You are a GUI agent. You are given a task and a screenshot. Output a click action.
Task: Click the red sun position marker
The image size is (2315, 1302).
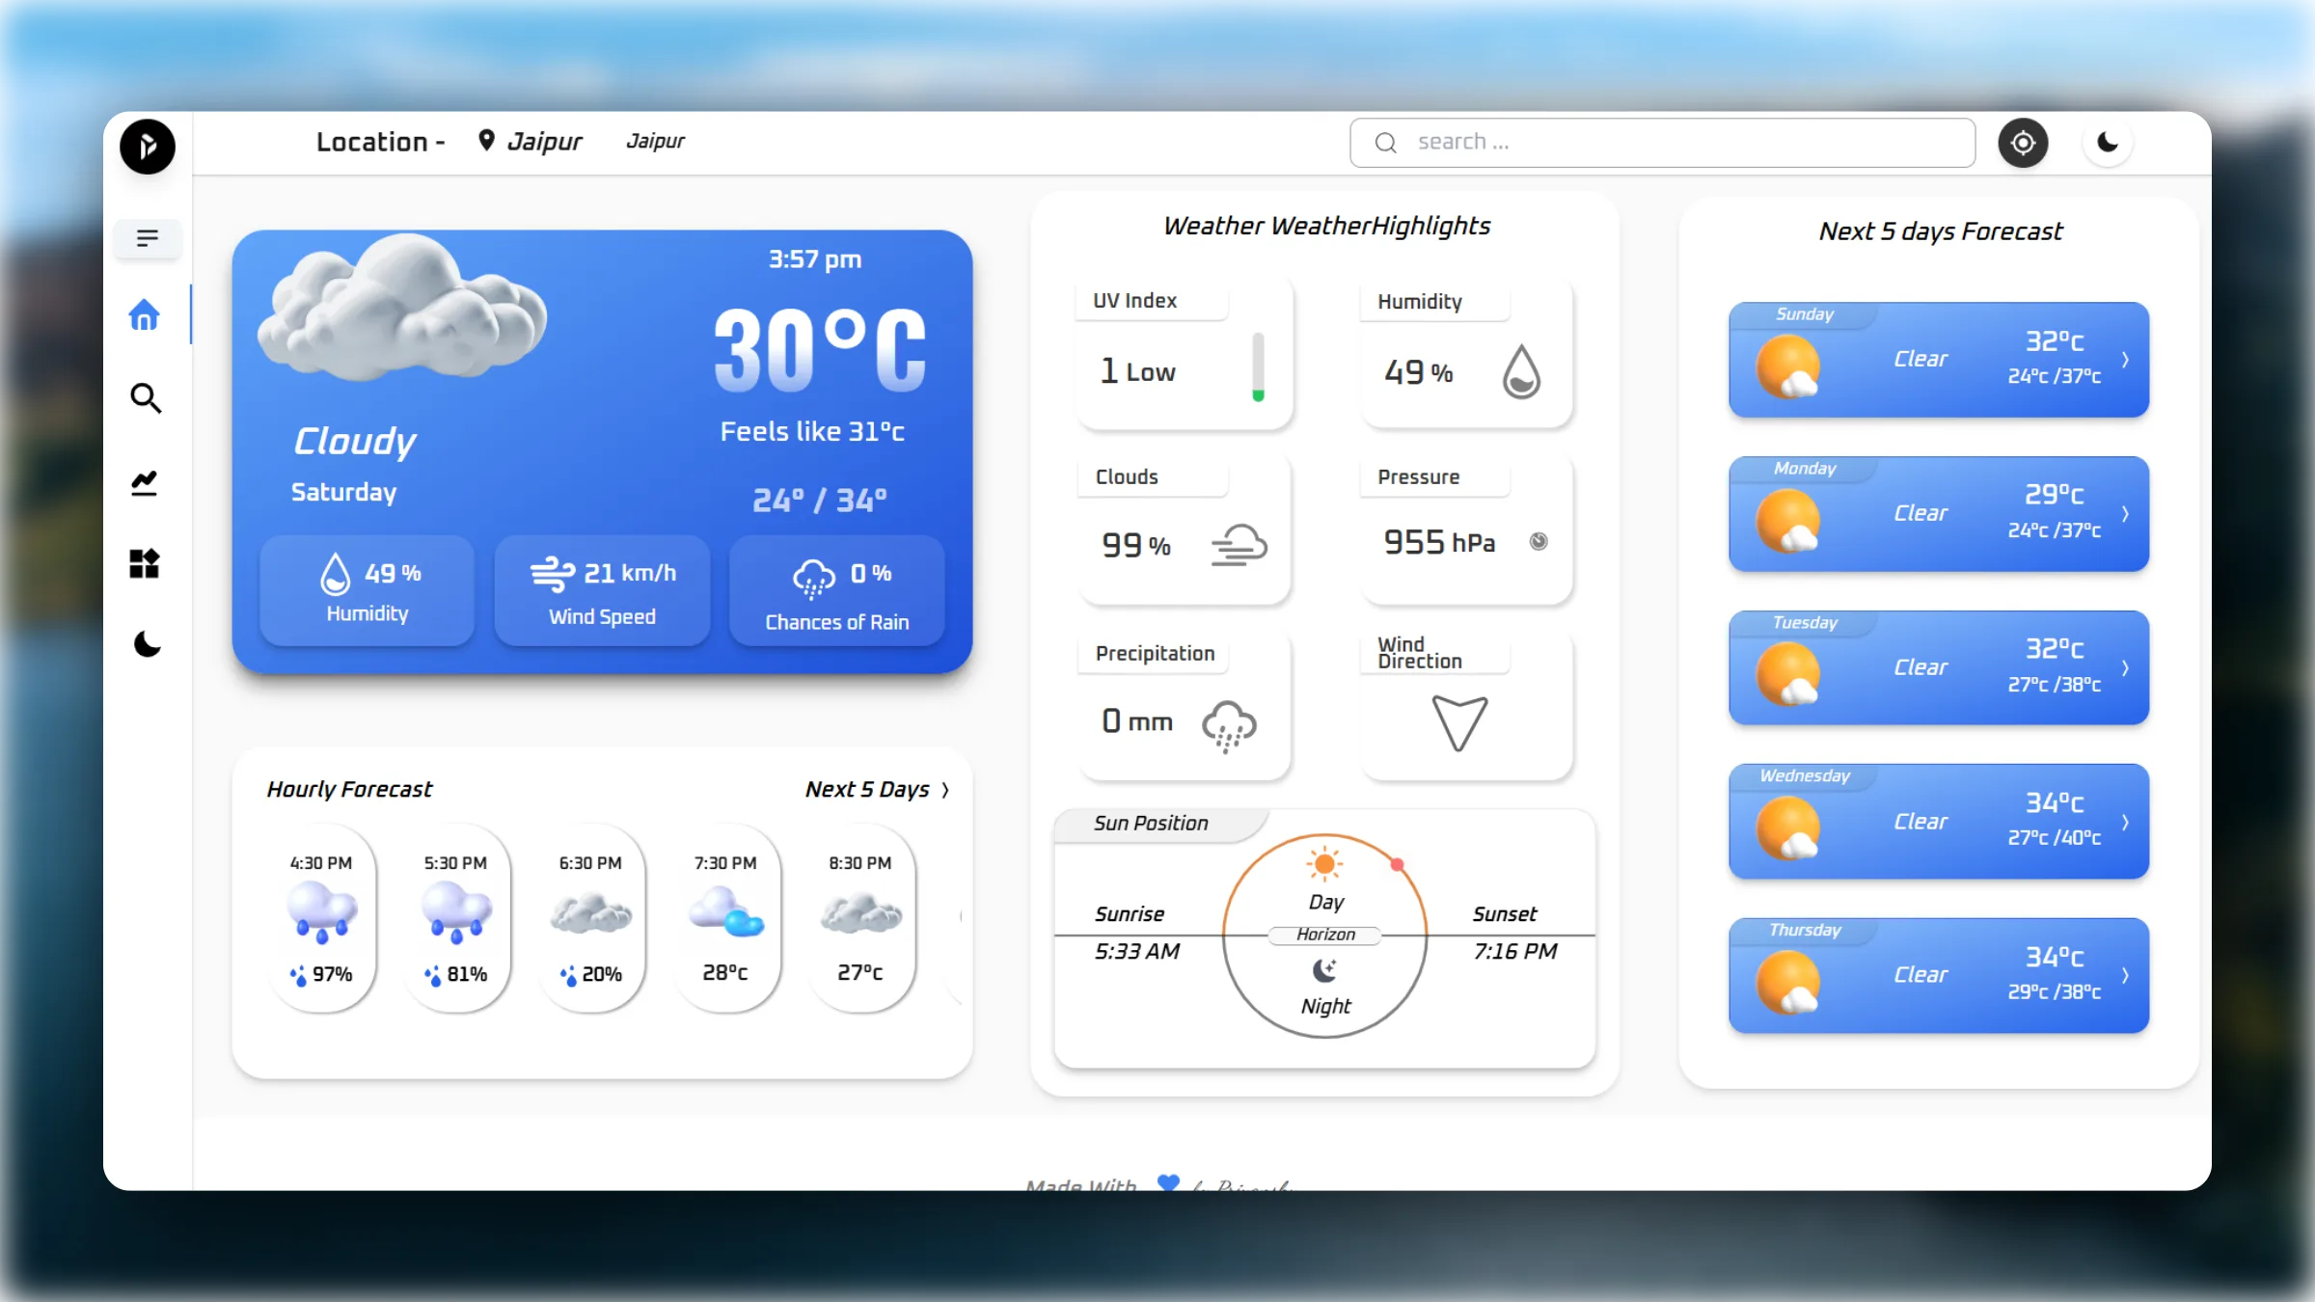click(1398, 865)
